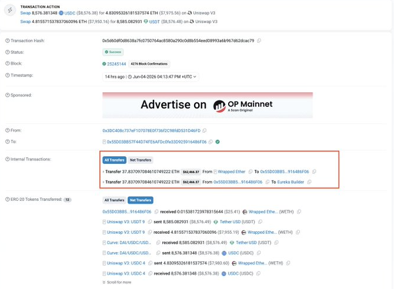Click the help icon beside Block
Viewport: 394px width, 289px height.
point(8,63)
